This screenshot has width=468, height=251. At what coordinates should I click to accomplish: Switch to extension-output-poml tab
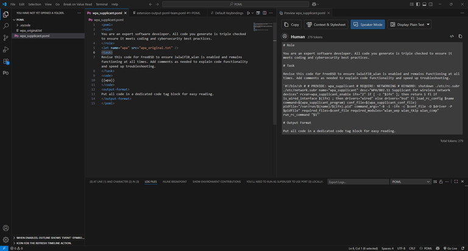point(168,13)
